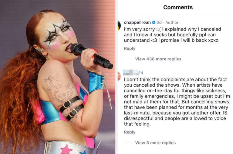Click the black microphone in the photo
This screenshot has width=233, height=154.
pyautogui.click(x=91, y=56)
